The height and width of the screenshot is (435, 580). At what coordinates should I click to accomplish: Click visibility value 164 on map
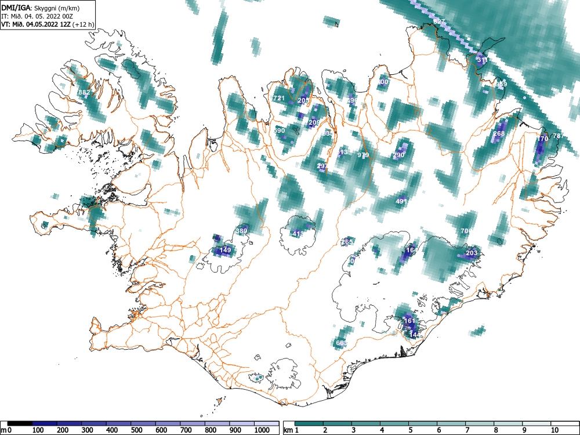tap(412, 250)
